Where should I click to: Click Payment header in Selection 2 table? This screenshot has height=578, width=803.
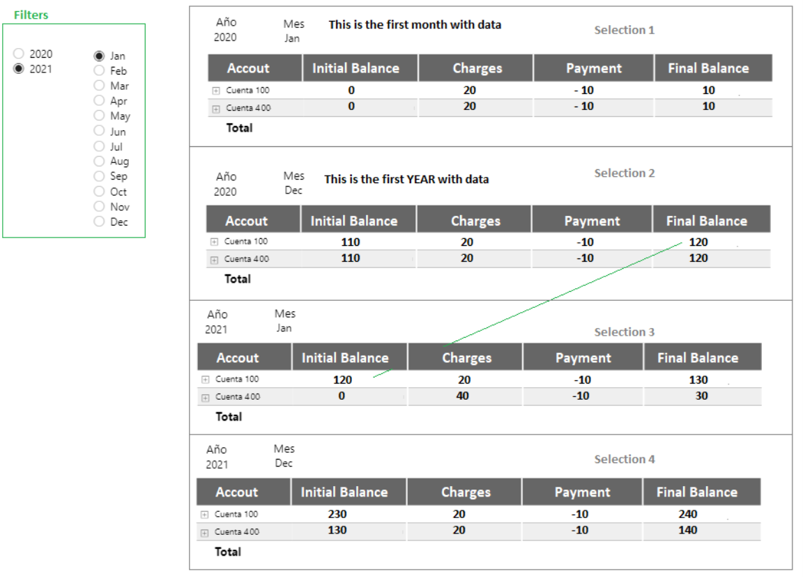point(592,219)
